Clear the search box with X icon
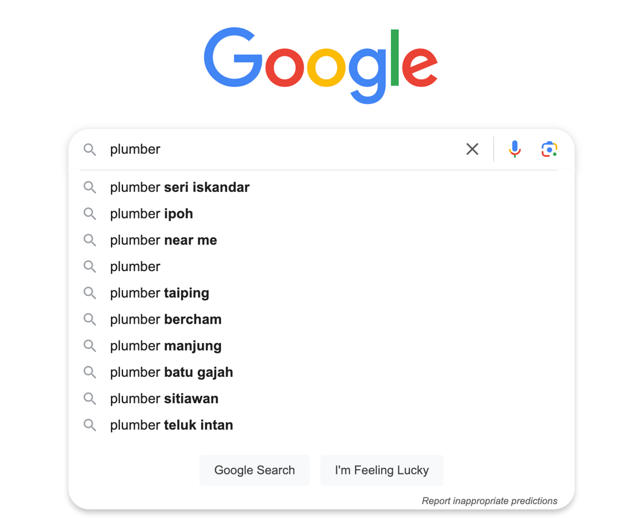Image resolution: width=618 pixels, height=518 pixels. pyautogui.click(x=472, y=149)
